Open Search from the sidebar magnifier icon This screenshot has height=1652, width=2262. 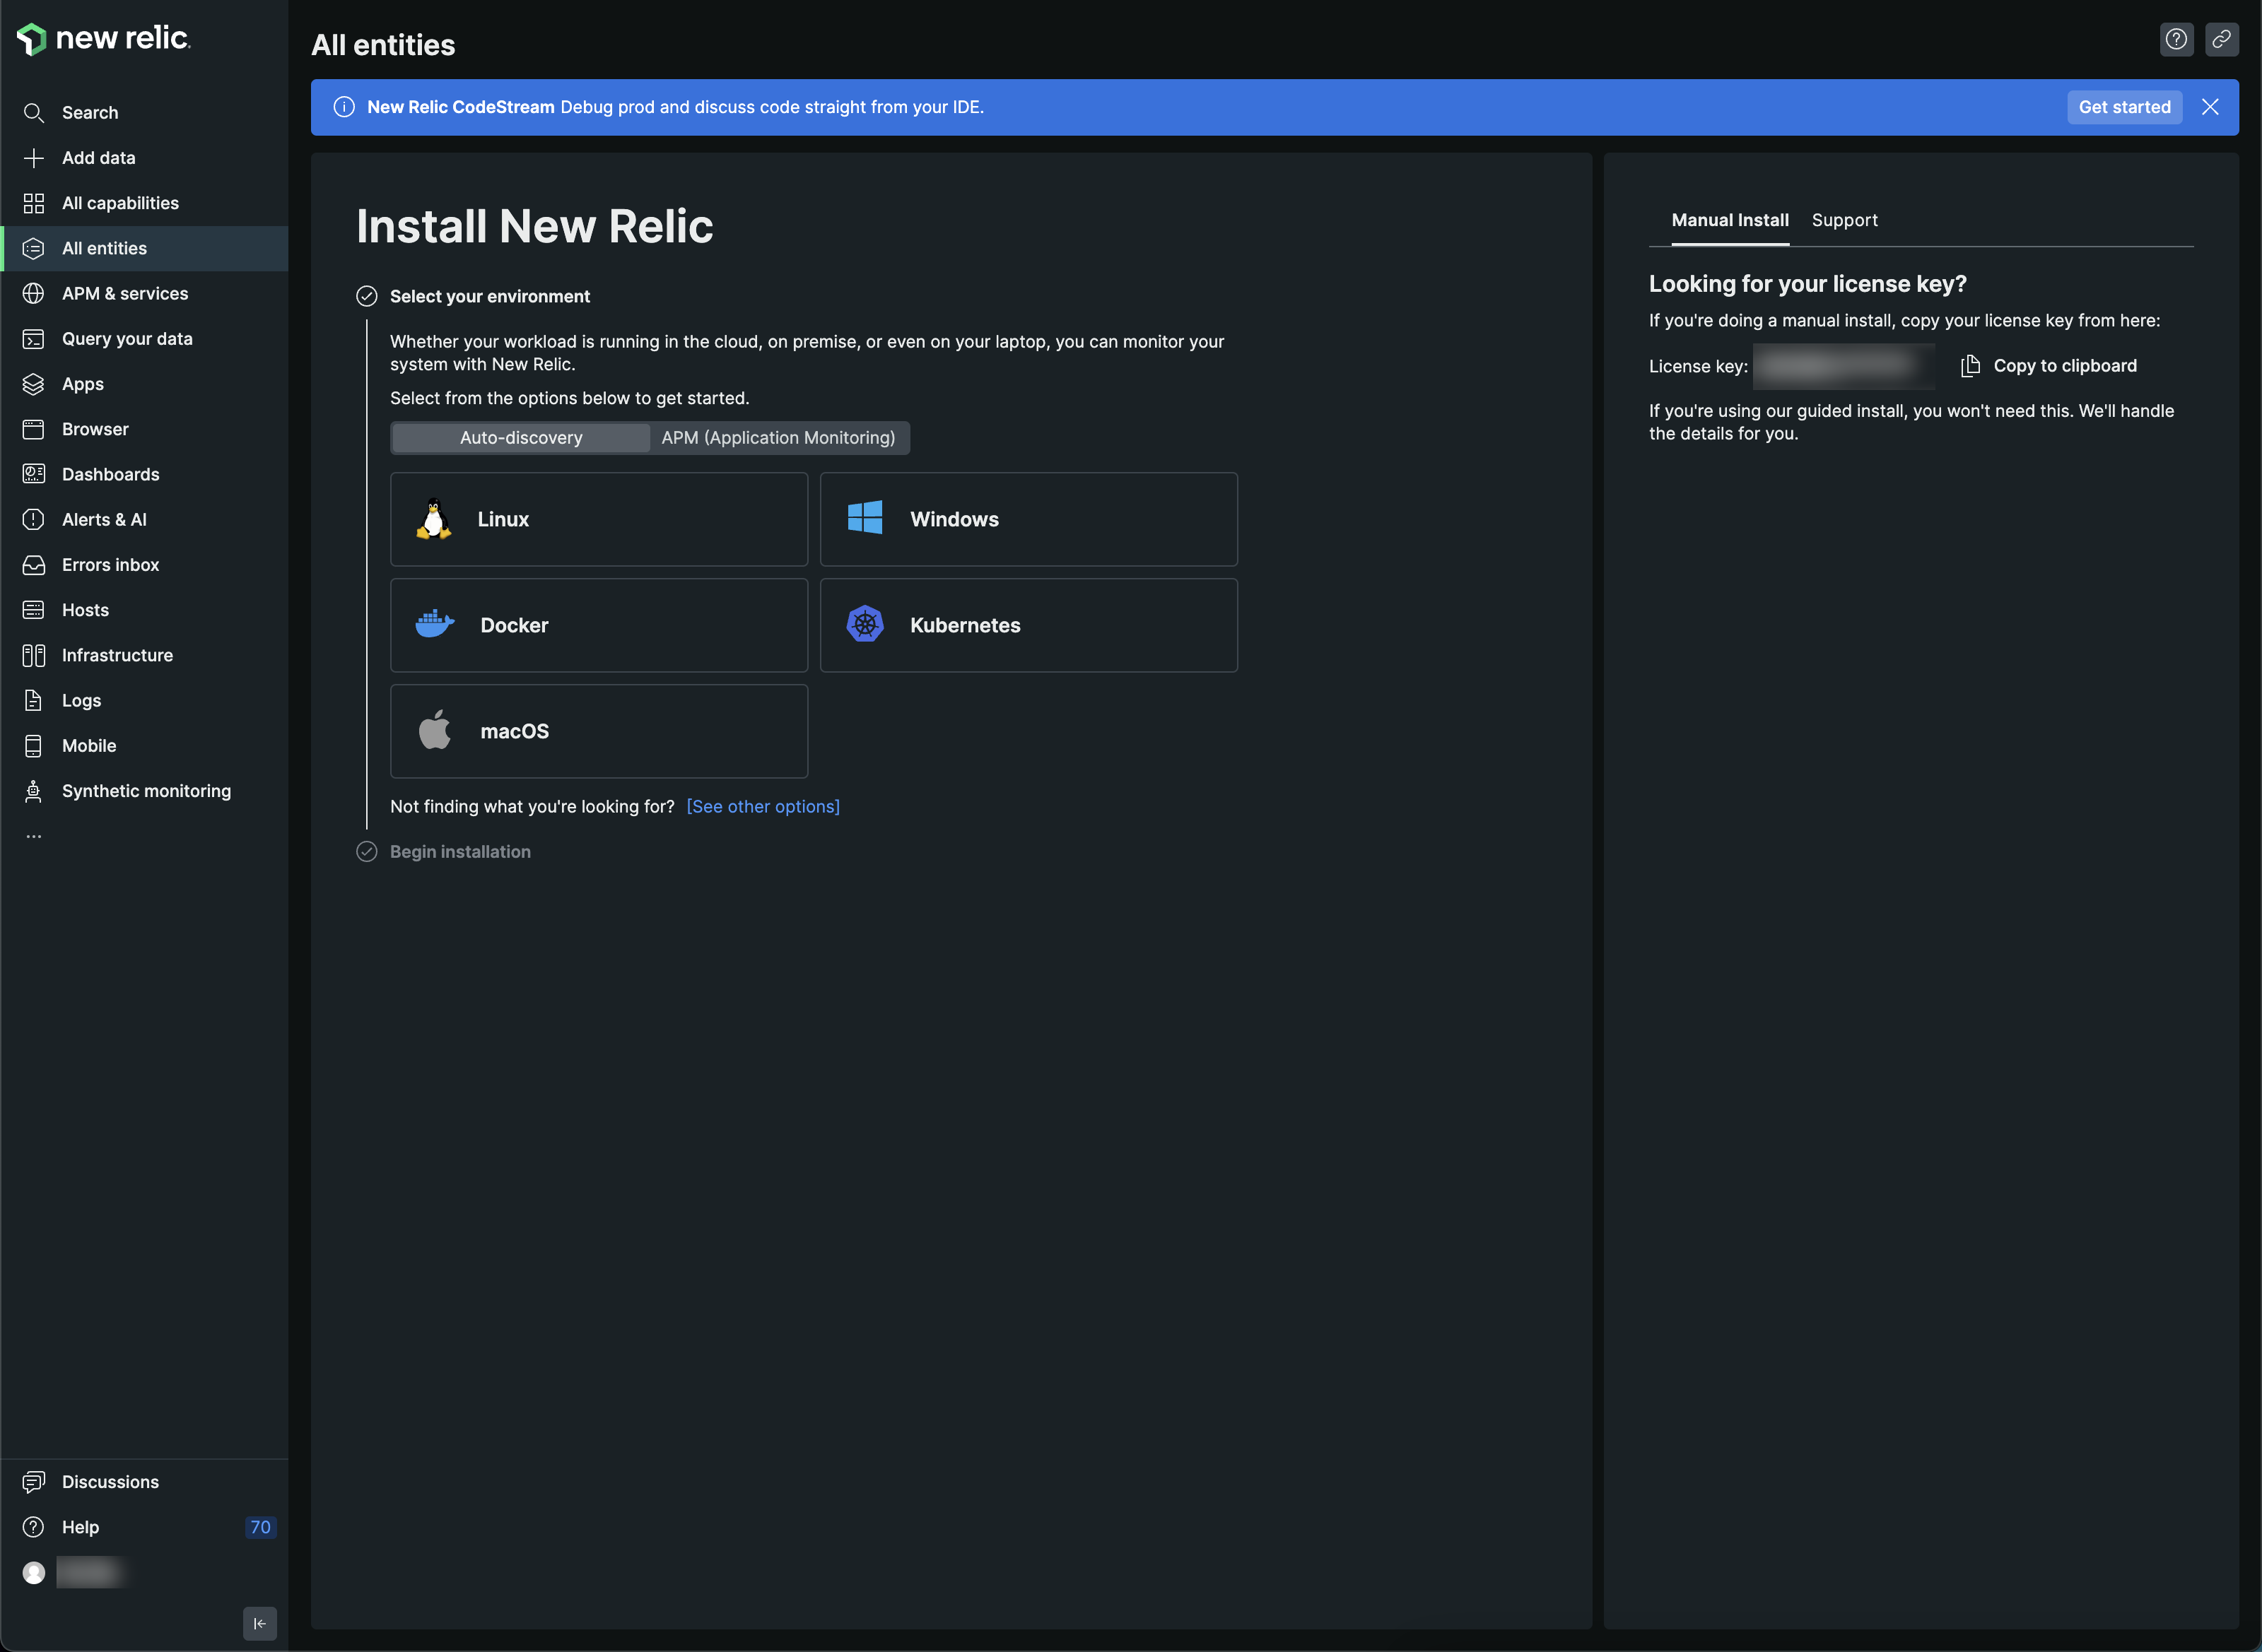pyautogui.click(x=34, y=113)
